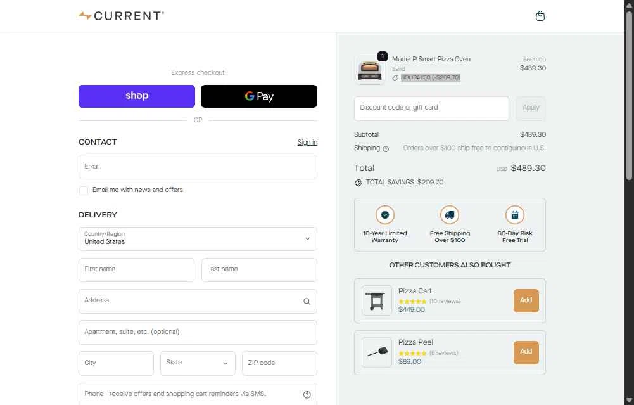Click the HOLIDAY30 discount code text

(431, 78)
